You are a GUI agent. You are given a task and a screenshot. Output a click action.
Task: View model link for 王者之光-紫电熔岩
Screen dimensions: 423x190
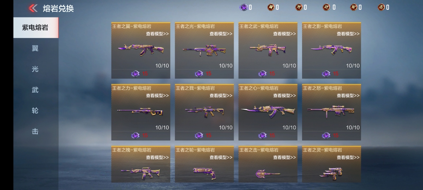(x=221, y=34)
